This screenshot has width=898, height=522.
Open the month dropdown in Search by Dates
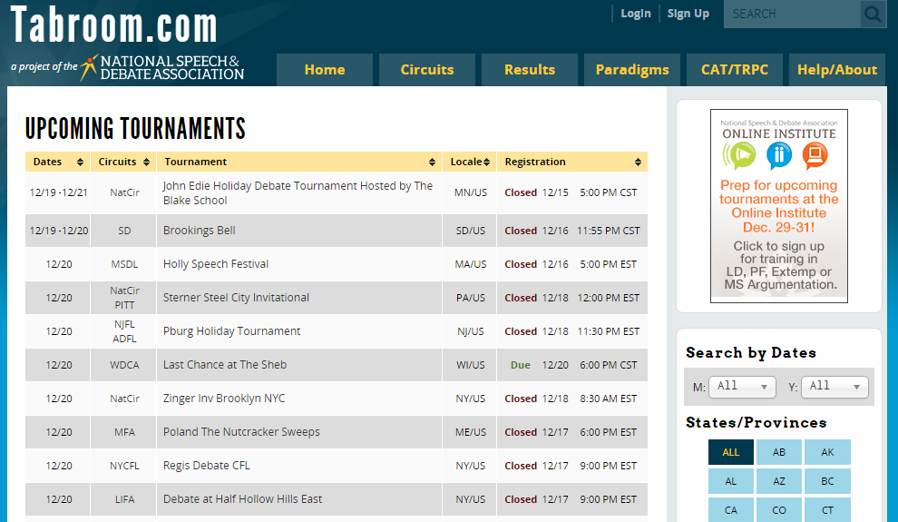click(741, 387)
